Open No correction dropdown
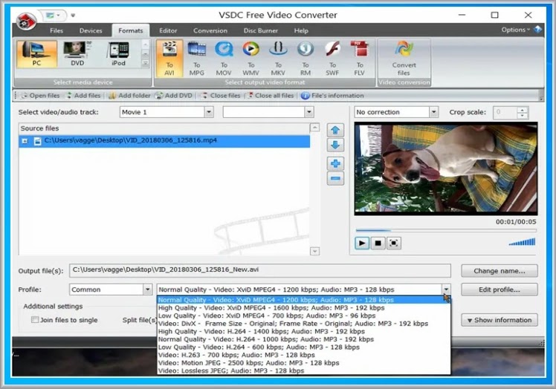Viewport: 556px width, 389px height. click(x=433, y=112)
